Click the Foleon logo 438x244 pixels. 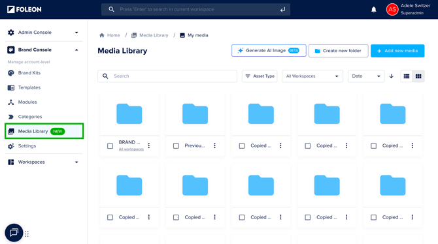pos(24,10)
